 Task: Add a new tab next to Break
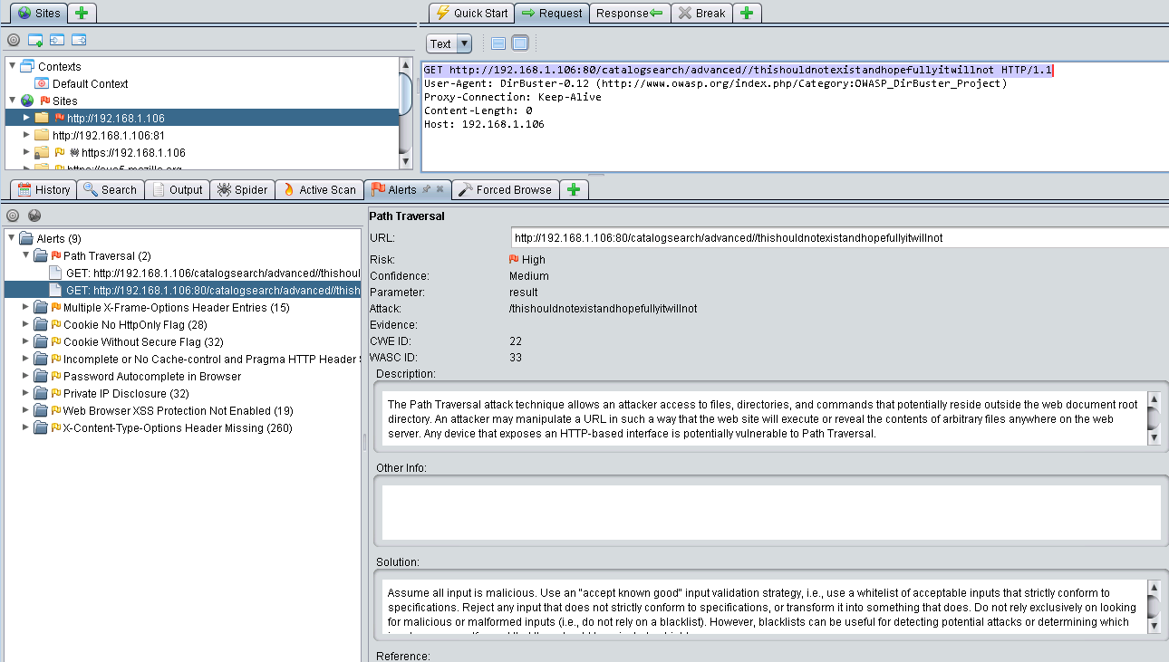click(747, 13)
